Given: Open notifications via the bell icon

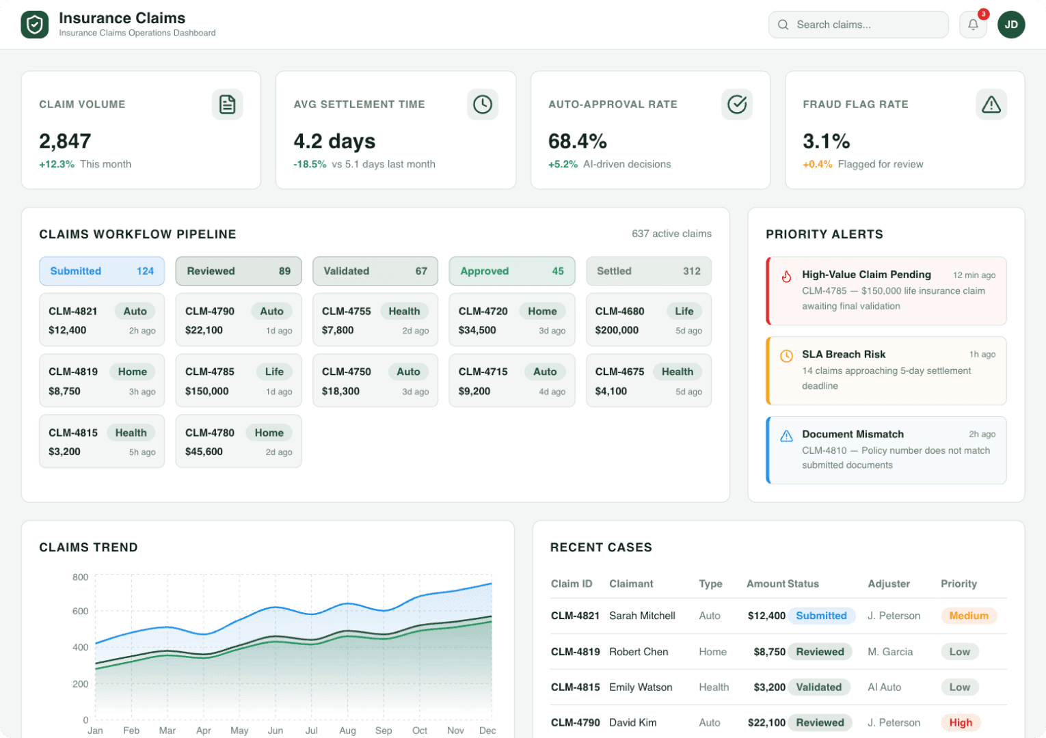Looking at the screenshot, I should 973,25.
